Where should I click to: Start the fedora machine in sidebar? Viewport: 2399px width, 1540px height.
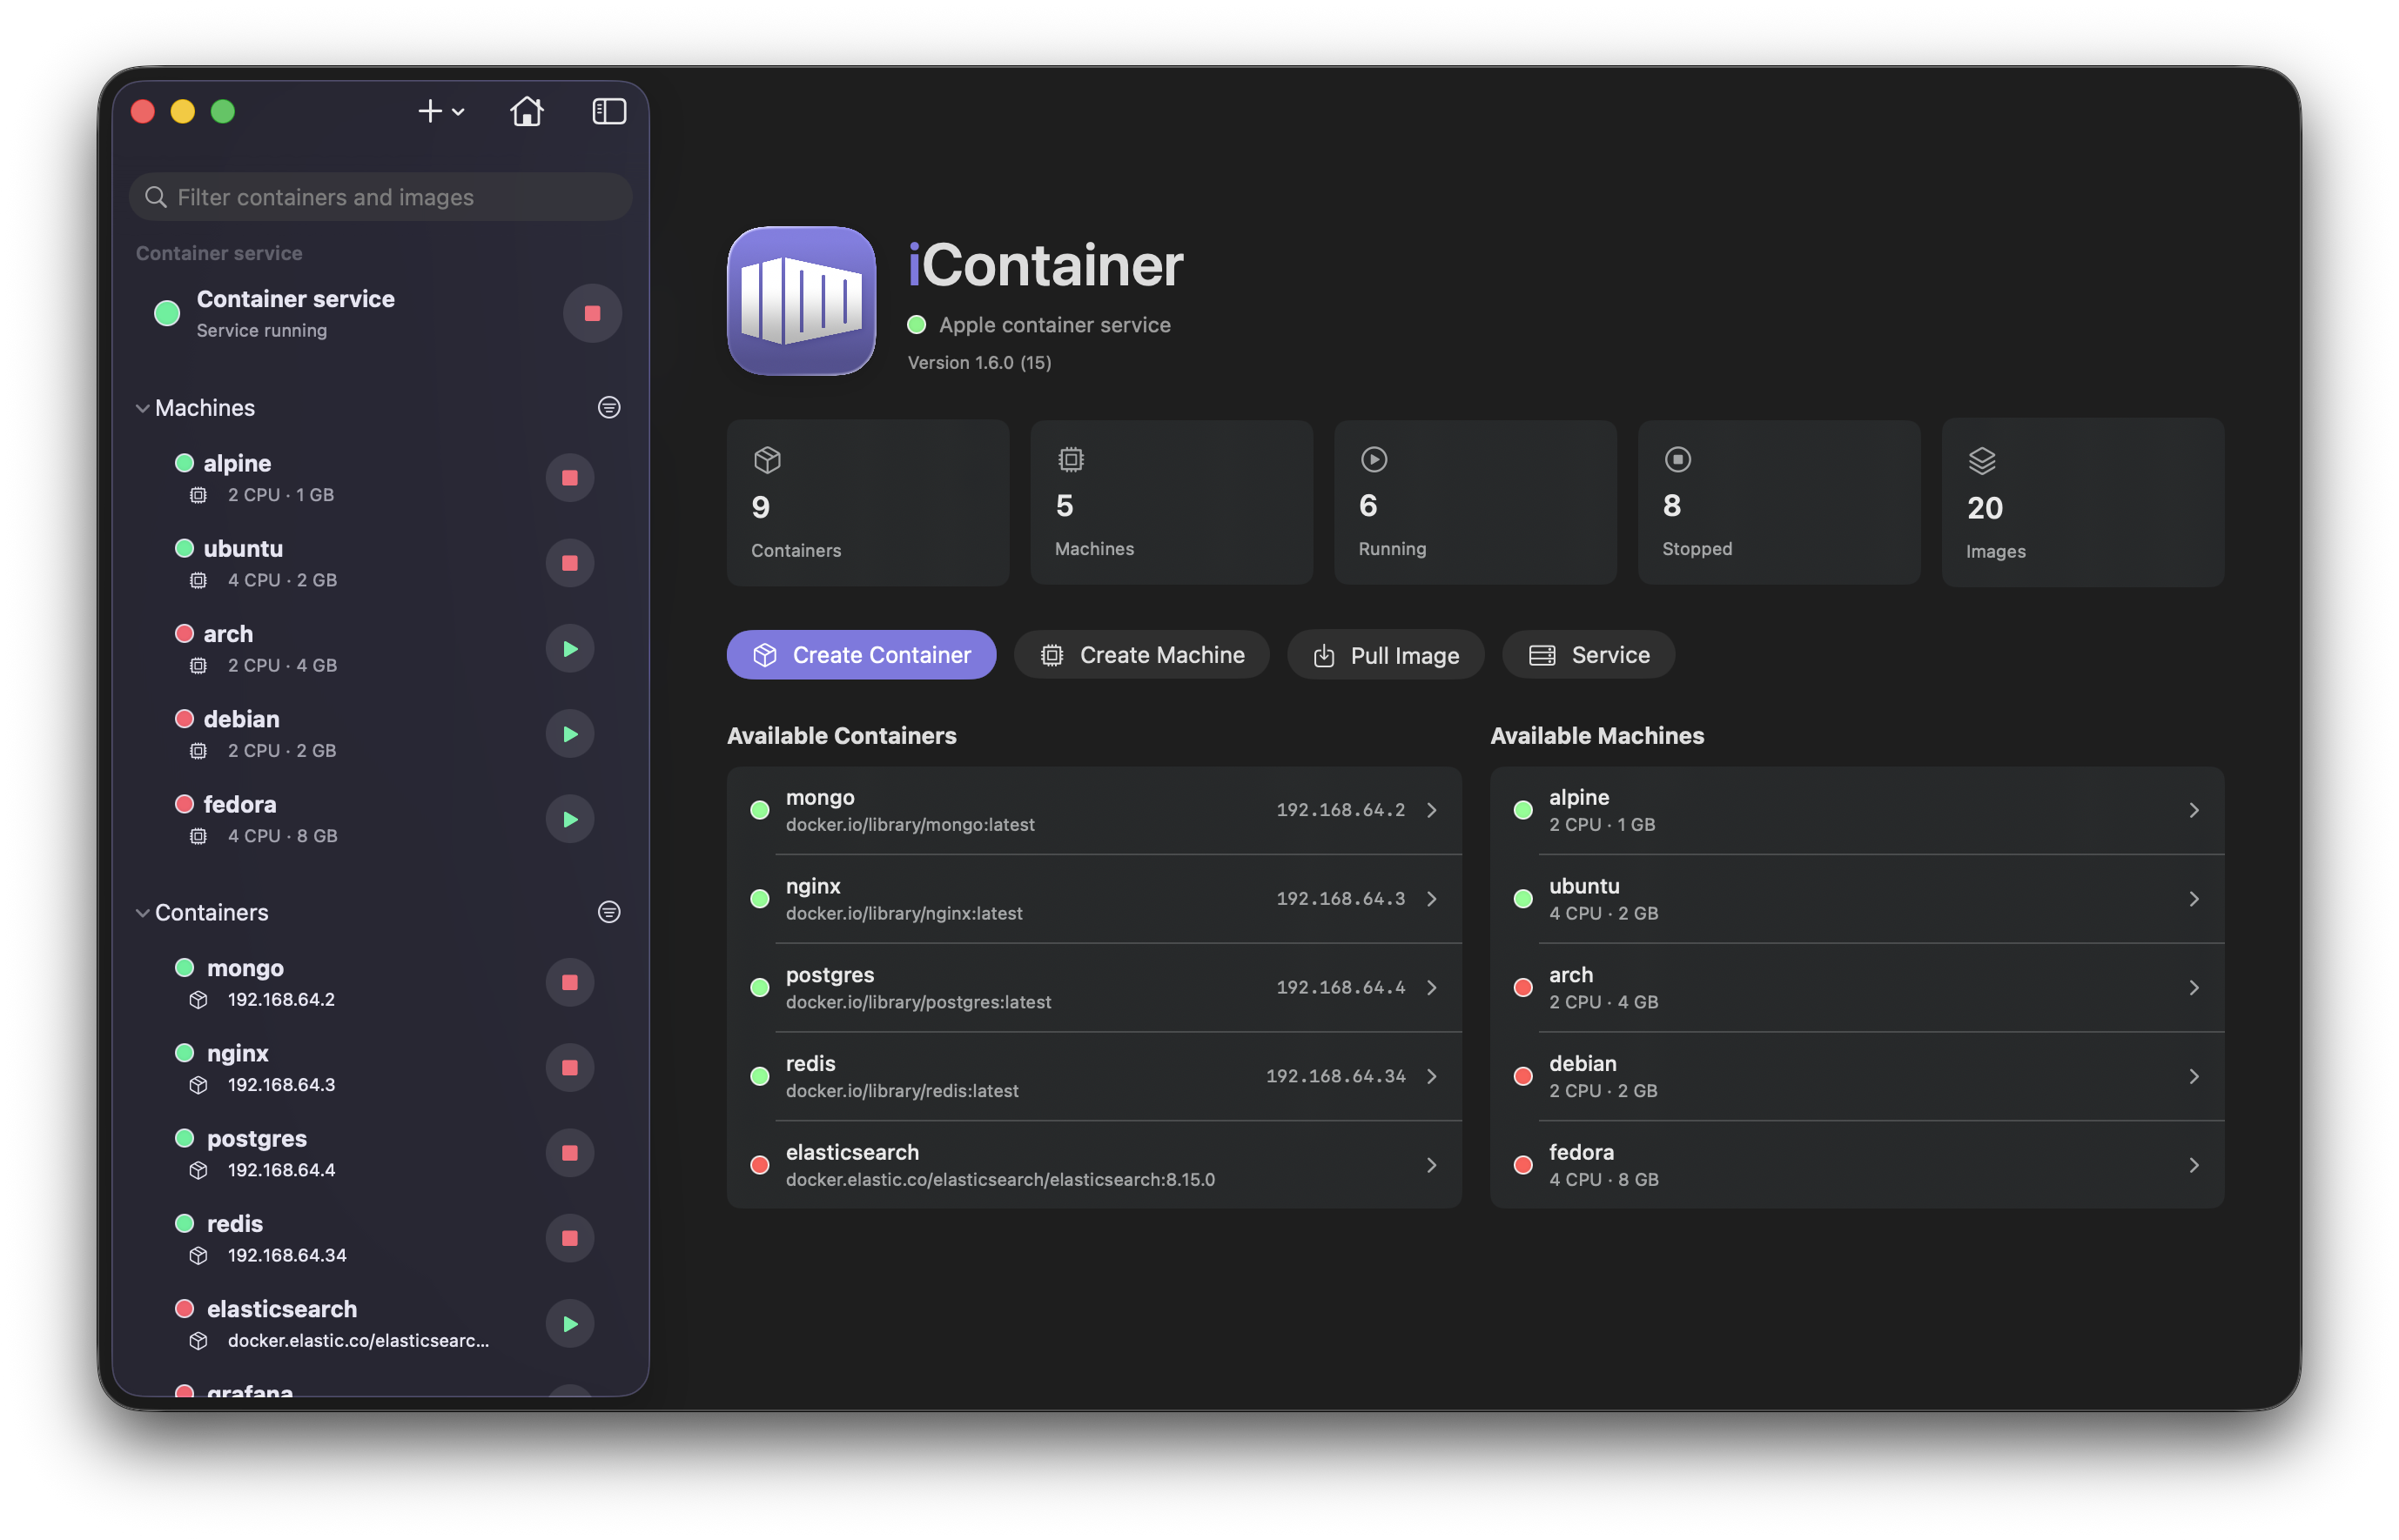(569, 819)
